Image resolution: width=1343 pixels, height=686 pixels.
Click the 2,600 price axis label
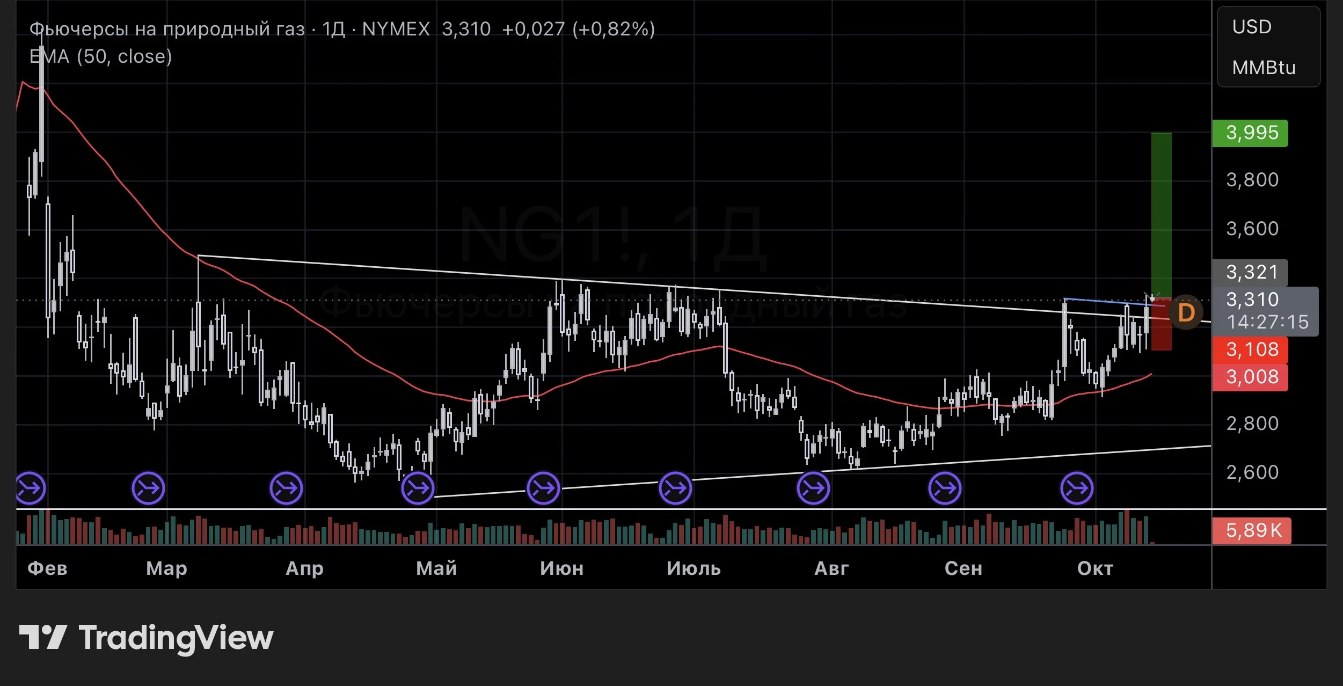coord(1252,472)
